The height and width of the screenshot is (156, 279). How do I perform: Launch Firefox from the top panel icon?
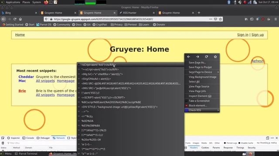46,2
